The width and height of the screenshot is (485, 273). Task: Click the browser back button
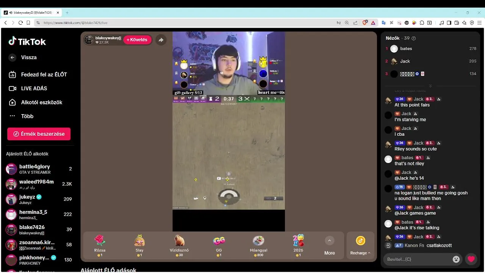click(x=6, y=23)
